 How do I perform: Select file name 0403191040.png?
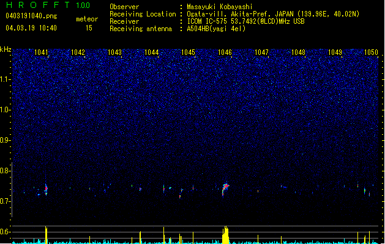click(x=31, y=16)
